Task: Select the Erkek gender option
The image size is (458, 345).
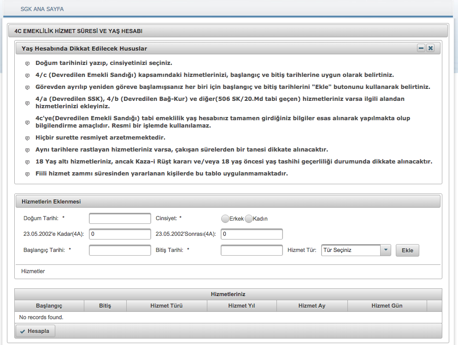Action: 225,219
